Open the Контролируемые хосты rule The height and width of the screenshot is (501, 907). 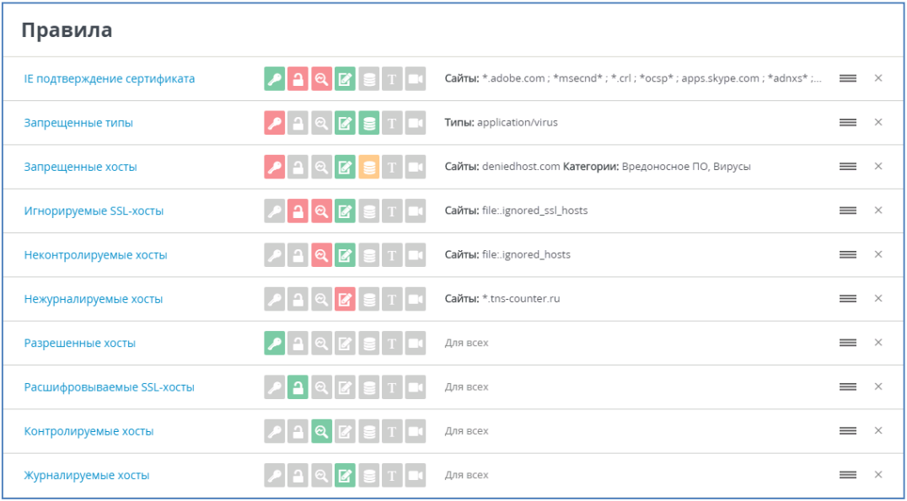point(89,431)
